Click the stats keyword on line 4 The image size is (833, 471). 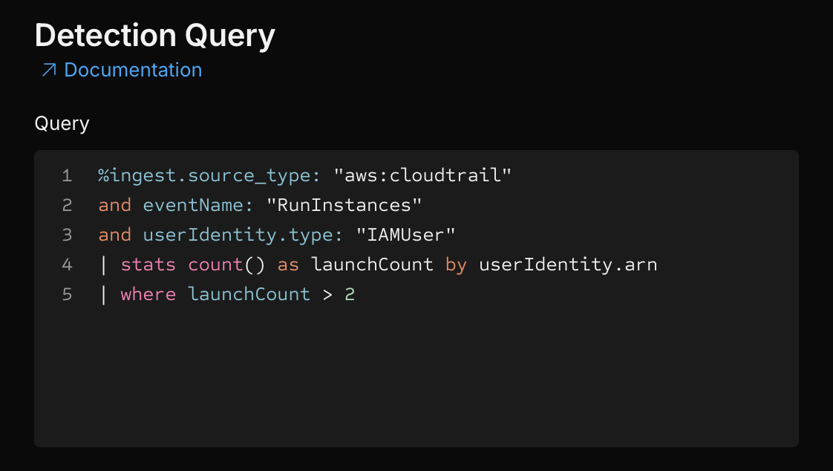point(148,264)
